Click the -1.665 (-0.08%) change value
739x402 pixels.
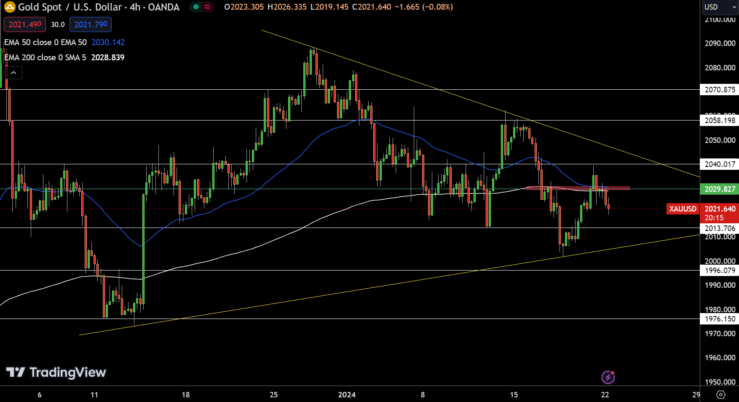pyautogui.click(x=424, y=7)
